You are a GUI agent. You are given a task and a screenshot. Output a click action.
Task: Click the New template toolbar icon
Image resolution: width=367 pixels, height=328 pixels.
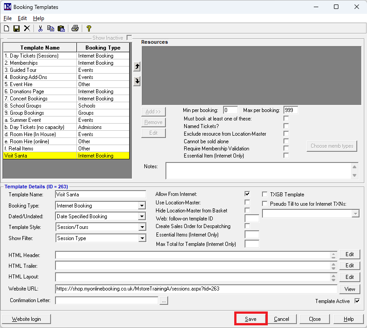7,29
